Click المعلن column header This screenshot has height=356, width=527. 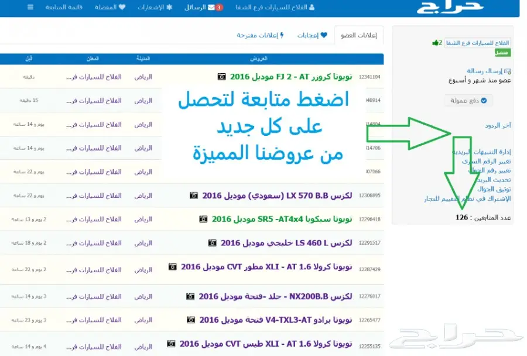pyautogui.click(x=93, y=59)
